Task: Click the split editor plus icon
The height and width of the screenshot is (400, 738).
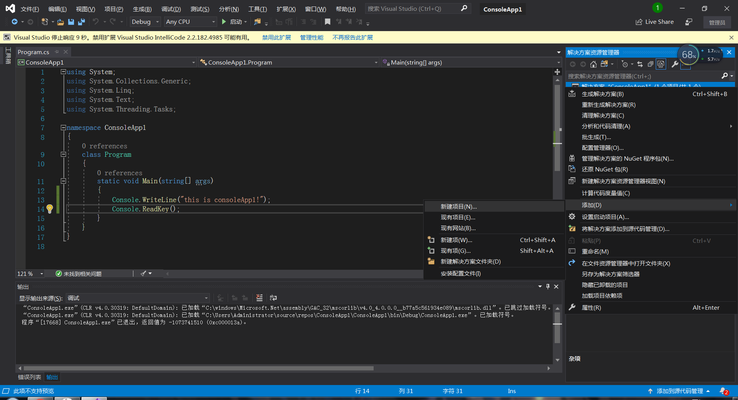Action: click(x=557, y=72)
